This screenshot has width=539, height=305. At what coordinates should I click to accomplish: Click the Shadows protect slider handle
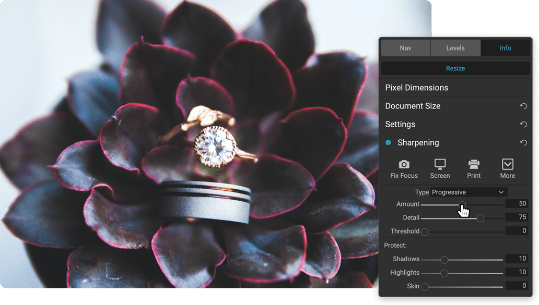coord(444,260)
